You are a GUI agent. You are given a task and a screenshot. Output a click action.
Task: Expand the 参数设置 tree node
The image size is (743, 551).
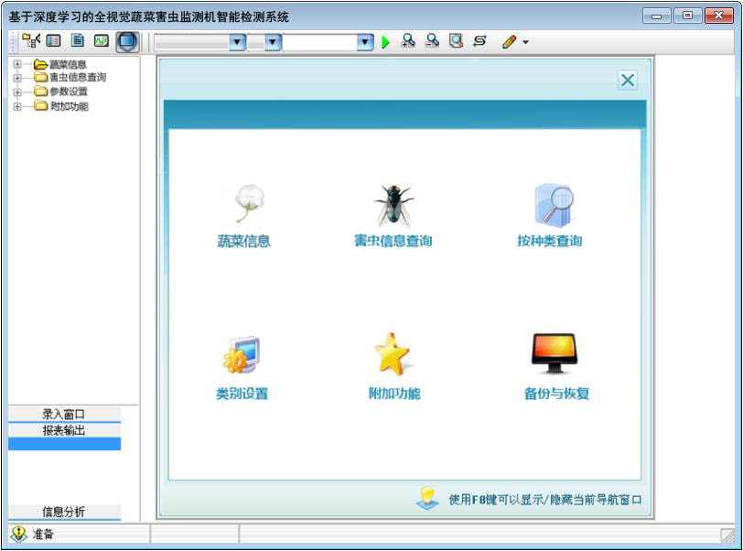[x=17, y=92]
